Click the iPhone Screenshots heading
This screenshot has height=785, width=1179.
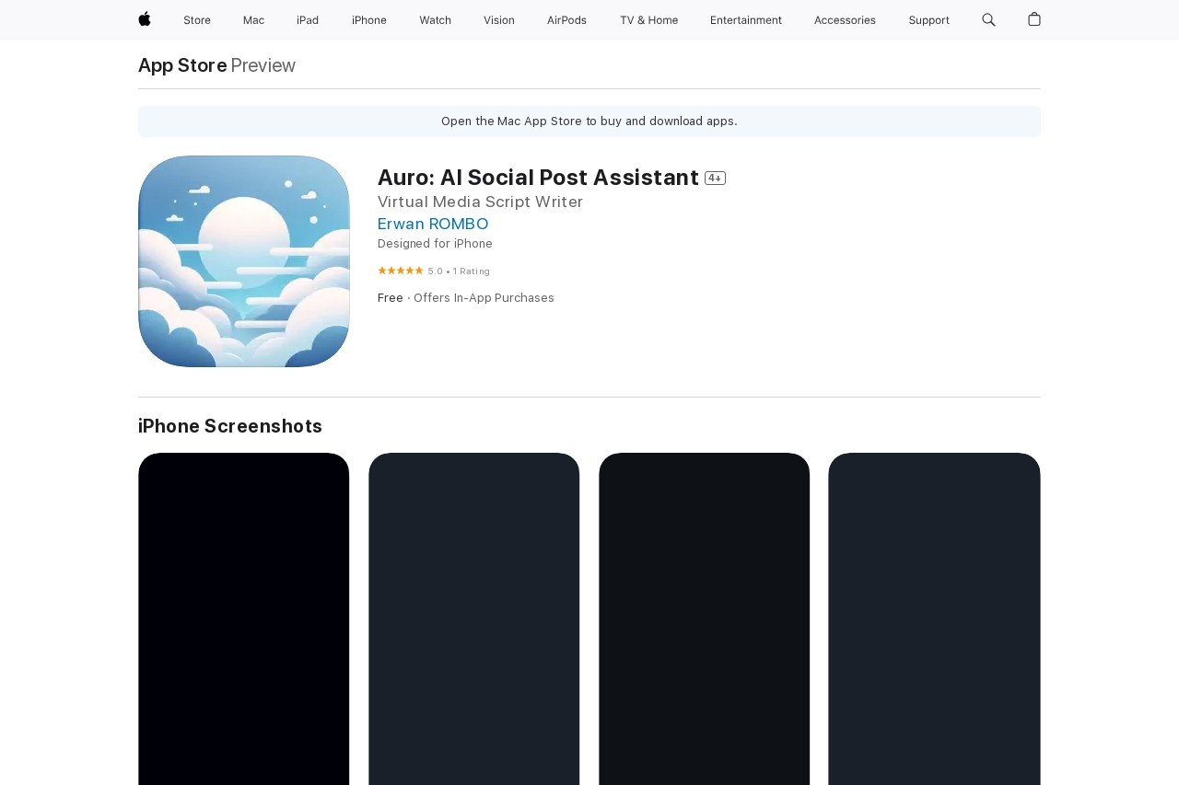coord(230,426)
